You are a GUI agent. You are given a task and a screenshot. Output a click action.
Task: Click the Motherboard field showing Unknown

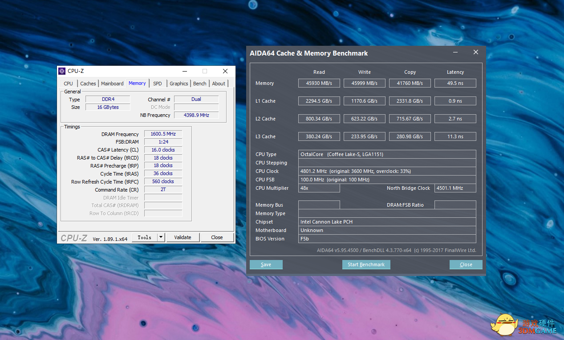click(387, 230)
